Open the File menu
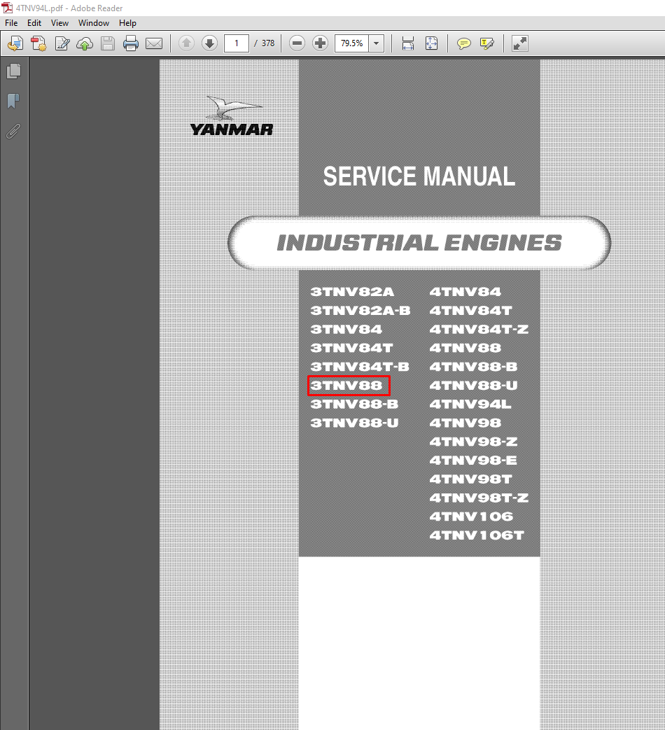 [x=11, y=23]
